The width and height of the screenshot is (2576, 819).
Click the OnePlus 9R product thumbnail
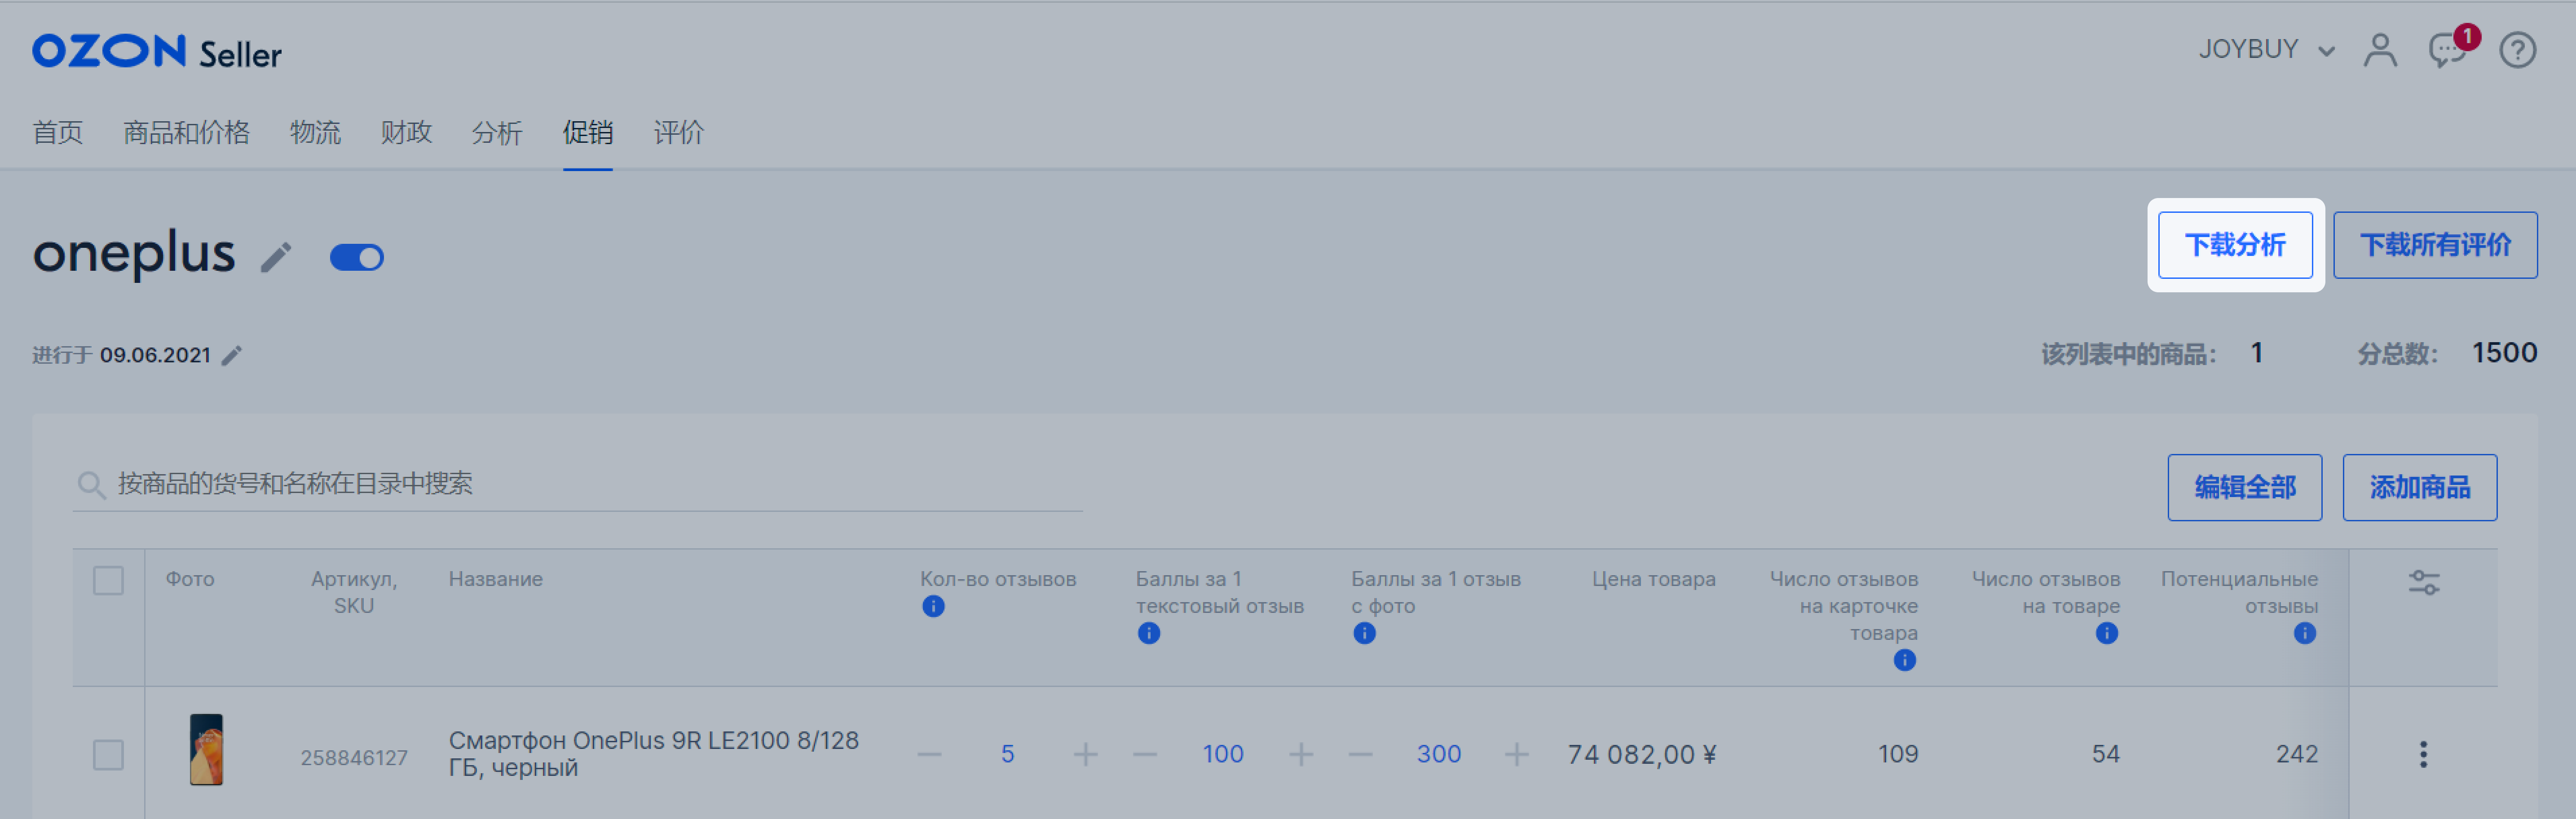pyautogui.click(x=206, y=750)
